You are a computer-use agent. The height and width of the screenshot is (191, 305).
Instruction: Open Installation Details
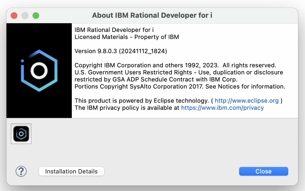(x=71, y=171)
